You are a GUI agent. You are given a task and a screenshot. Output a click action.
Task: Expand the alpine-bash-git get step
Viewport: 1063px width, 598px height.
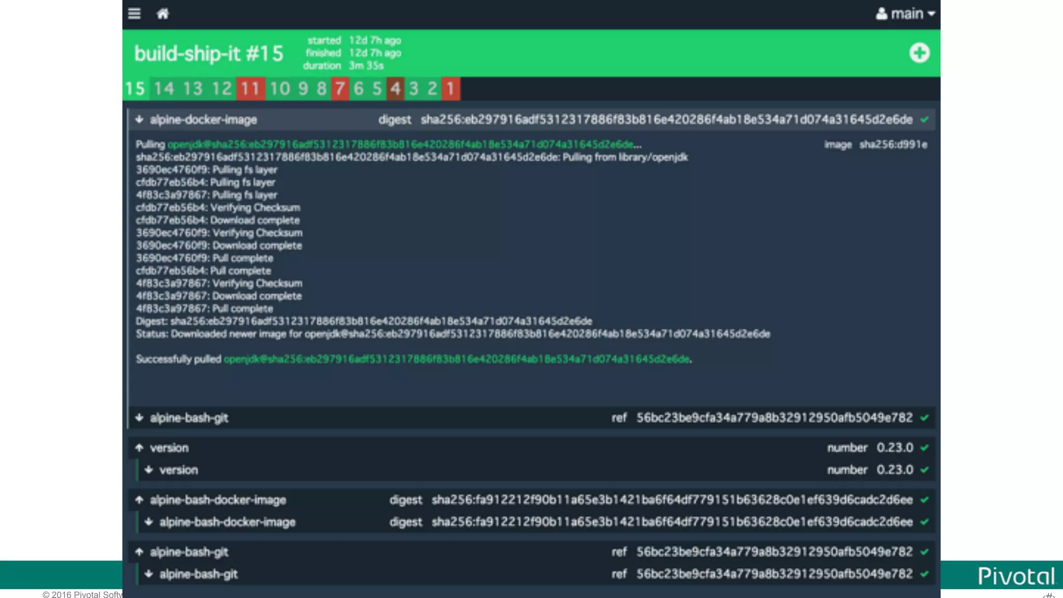(189, 418)
